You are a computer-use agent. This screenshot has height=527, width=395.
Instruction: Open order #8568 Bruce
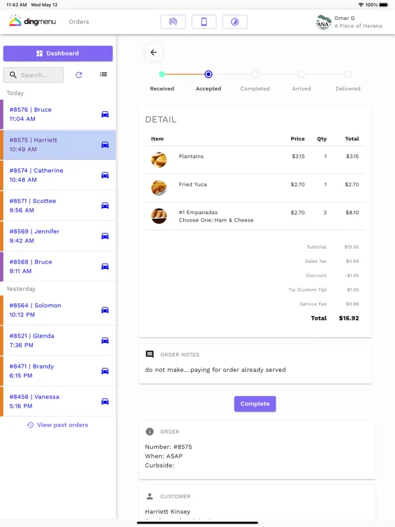58,266
